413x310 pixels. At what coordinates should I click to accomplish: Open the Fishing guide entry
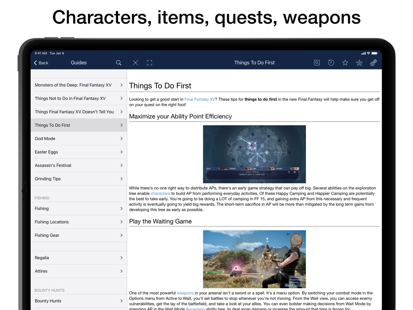[79, 208]
